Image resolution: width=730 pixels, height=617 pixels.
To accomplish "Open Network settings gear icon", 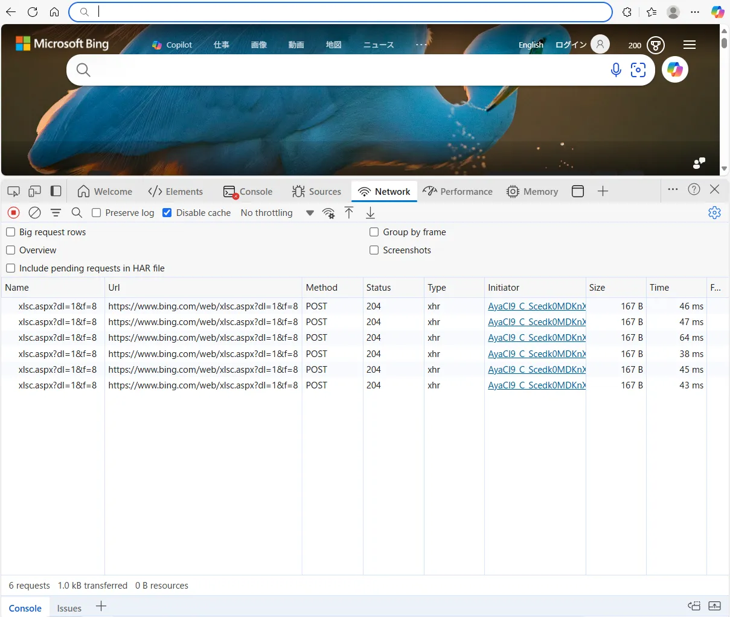I will [714, 212].
